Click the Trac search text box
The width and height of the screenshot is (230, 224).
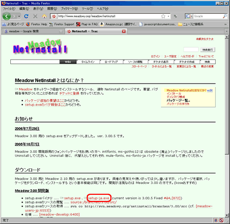191,50
